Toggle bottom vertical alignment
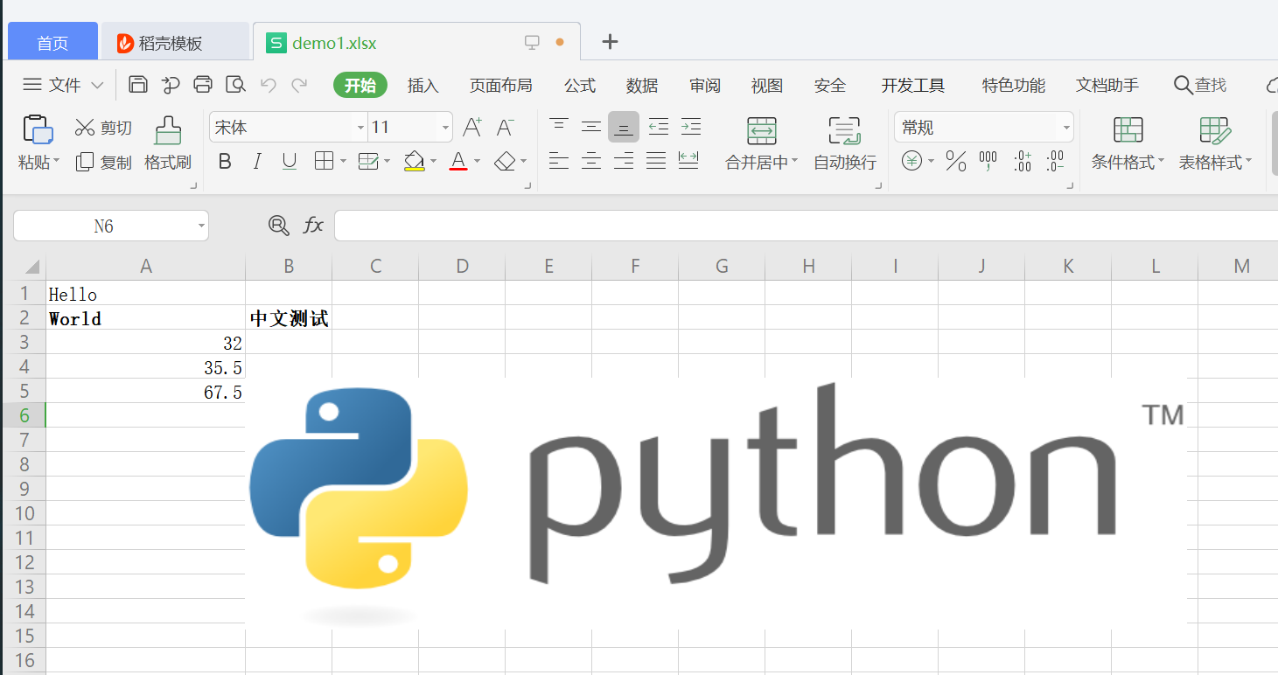This screenshot has width=1278, height=675. [x=624, y=128]
